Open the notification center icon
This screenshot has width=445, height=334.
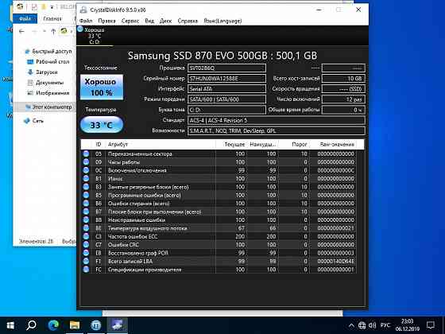tap(431, 325)
